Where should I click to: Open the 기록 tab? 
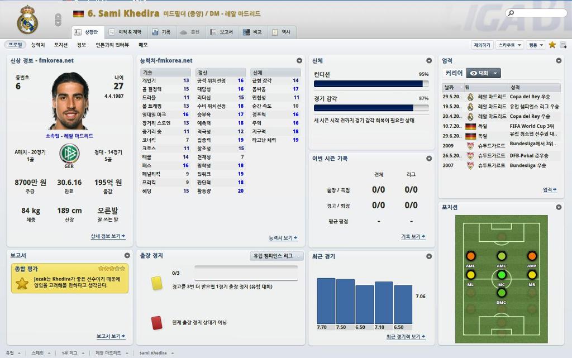(161, 32)
